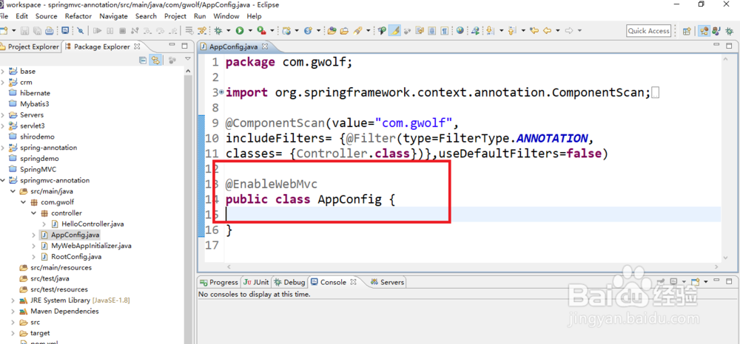740x344 pixels.
Task: Click the Terminate debug icon
Action: (x=122, y=30)
